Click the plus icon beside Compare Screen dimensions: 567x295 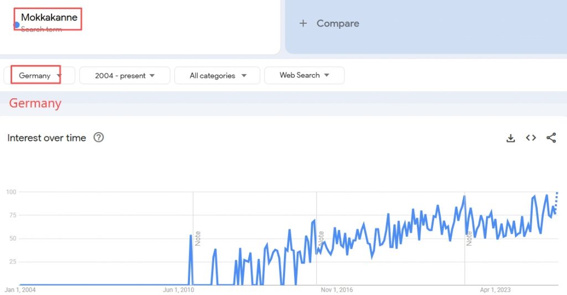[x=303, y=23]
